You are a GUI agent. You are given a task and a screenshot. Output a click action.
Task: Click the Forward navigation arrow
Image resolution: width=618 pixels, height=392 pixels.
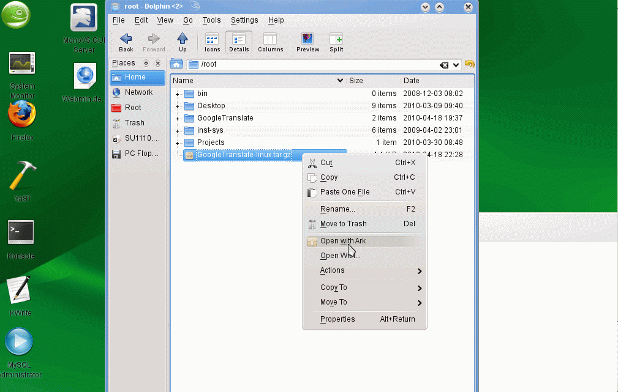tap(154, 43)
